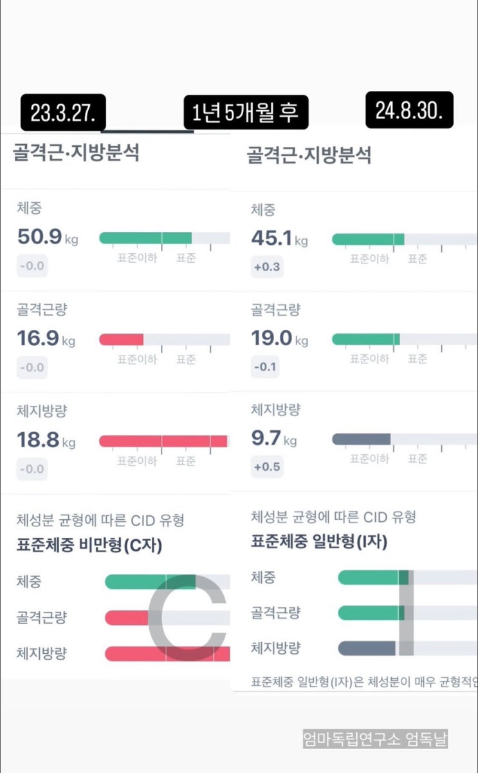
Task: Click the 1년 5개월 후 caption
Action: pyautogui.click(x=245, y=113)
